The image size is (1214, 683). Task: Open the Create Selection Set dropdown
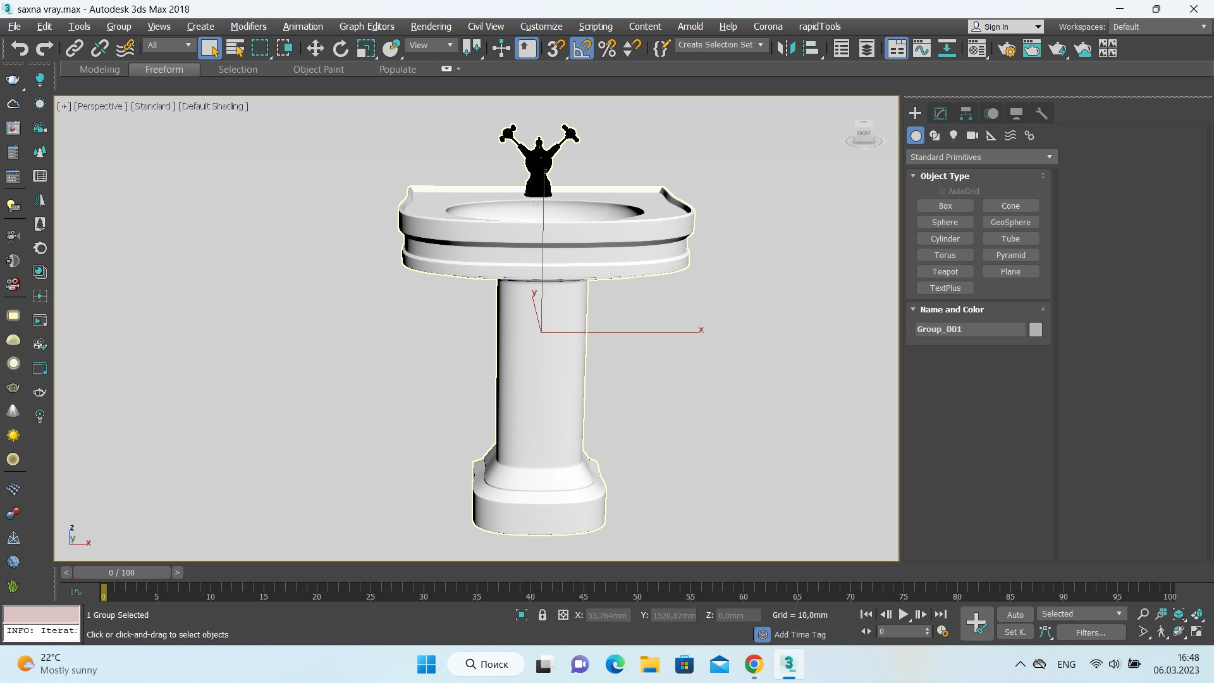[721, 45]
